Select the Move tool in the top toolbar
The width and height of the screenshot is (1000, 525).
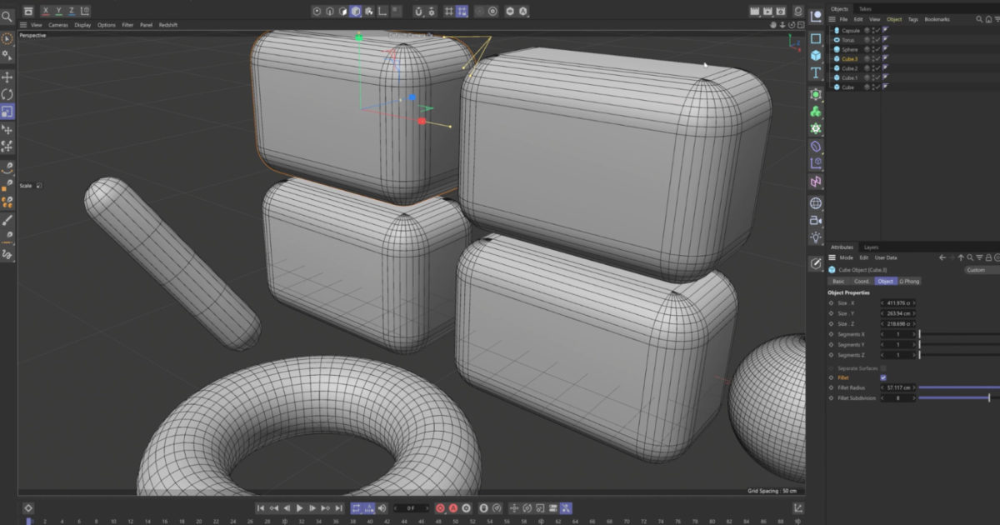tap(7, 77)
